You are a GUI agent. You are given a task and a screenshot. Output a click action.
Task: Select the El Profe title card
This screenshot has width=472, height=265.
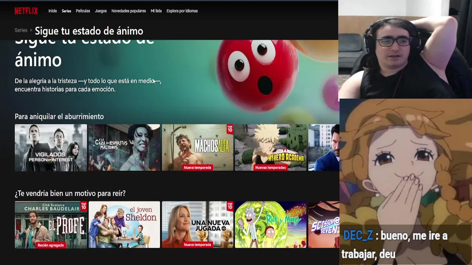tap(51, 225)
